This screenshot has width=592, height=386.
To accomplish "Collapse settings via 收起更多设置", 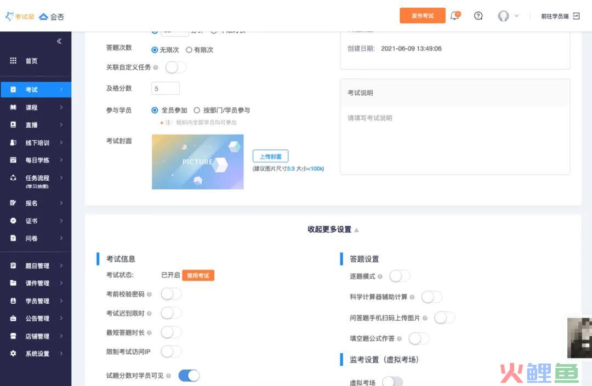I will pos(333,229).
